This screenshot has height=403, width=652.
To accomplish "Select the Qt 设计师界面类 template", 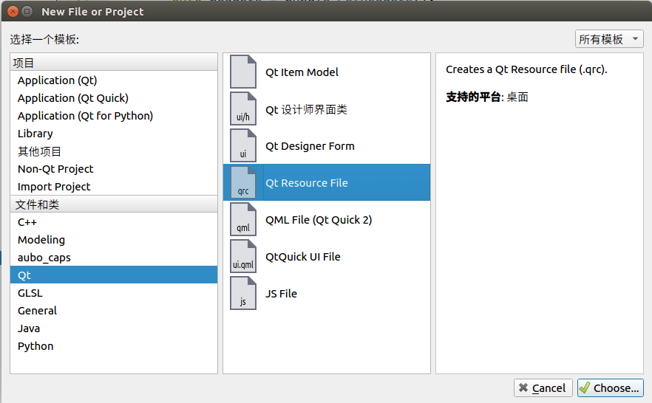I will tap(327, 108).
